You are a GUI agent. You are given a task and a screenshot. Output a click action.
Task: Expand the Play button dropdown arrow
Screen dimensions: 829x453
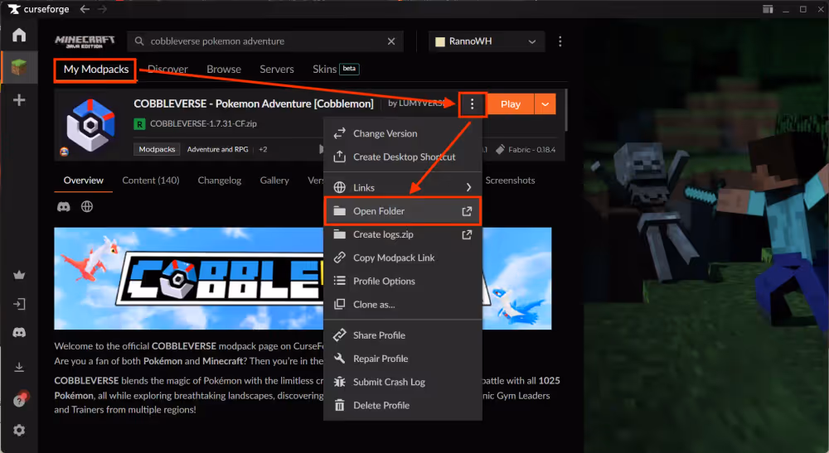click(x=545, y=104)
